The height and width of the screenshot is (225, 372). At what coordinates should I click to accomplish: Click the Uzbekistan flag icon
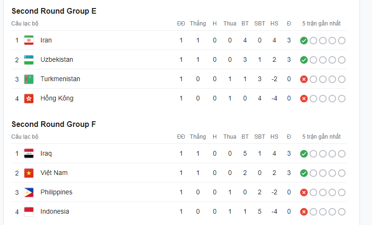(x=29, y=60)
